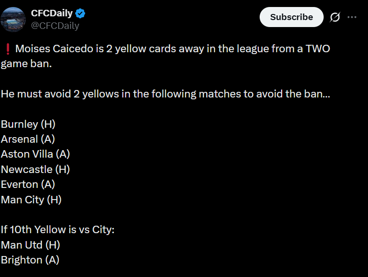
Task: Open the three-dot More options menu
Action: point(352,17)
